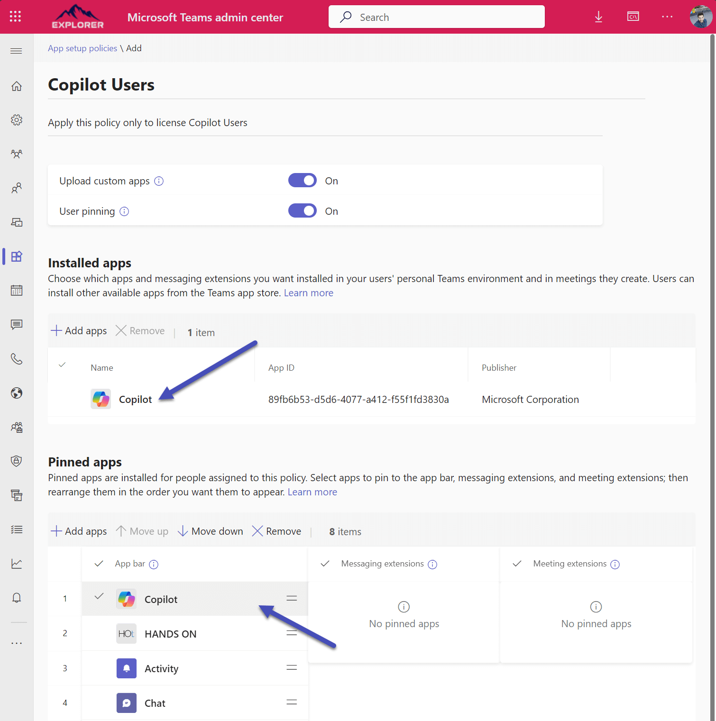
Task: Open the Home icon in sidebar
Action: (x=17, y=86)
